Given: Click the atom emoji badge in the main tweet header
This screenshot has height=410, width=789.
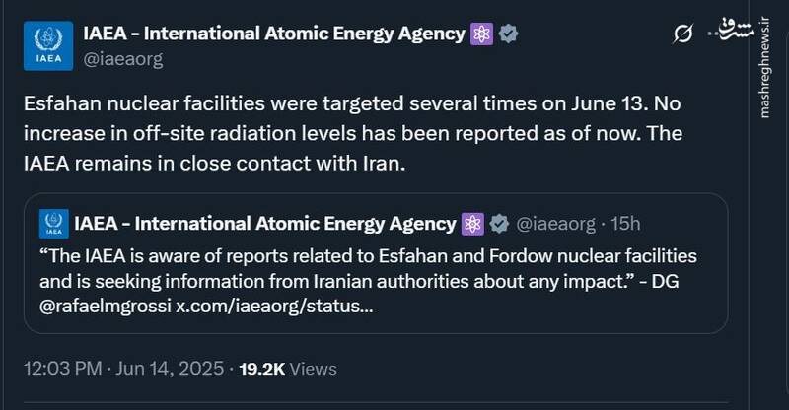Looking at the screenshot, I should [483, 34].
